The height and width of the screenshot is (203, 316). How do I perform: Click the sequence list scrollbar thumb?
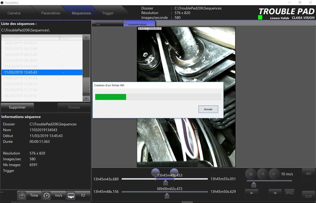(x=86, y=85)
